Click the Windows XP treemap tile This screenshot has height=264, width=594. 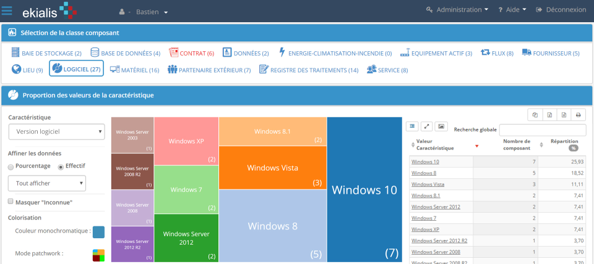(186, 141)
